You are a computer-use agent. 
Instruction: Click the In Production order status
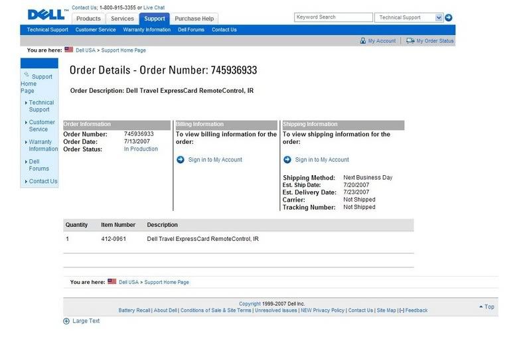(141, 149)
